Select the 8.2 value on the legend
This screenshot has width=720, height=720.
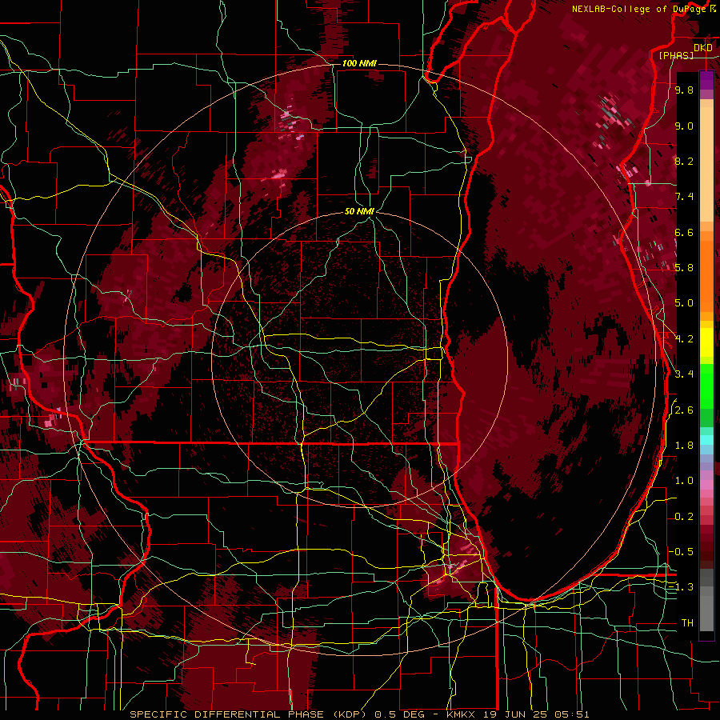pos(684,162)
